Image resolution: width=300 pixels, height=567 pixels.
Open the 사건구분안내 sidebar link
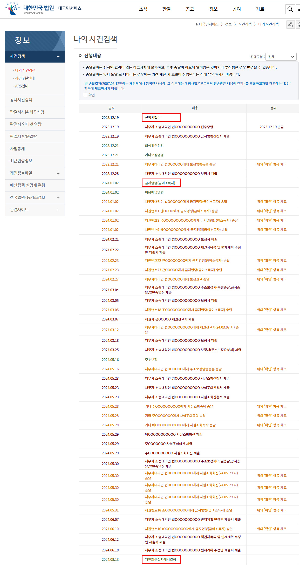pyautogui.click(x=25, y=78)
